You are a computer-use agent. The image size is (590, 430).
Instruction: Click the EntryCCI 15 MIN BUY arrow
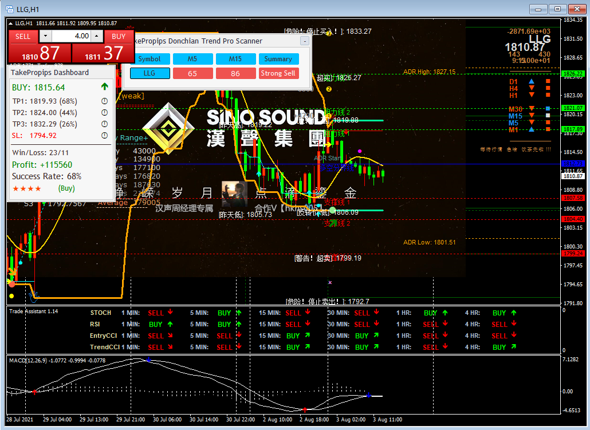click(x=308, y=335)
